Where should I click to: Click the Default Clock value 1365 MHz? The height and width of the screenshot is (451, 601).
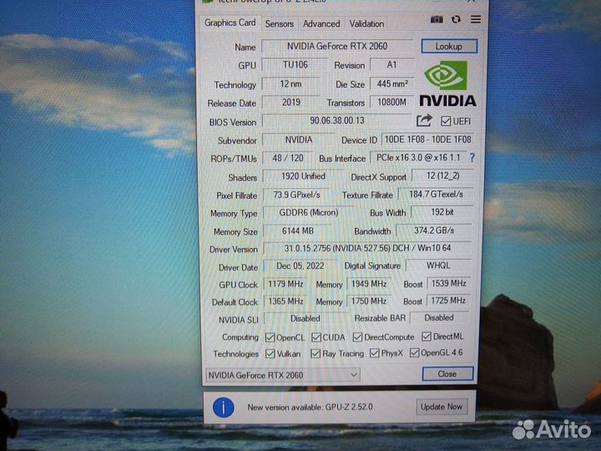[285, 302]
